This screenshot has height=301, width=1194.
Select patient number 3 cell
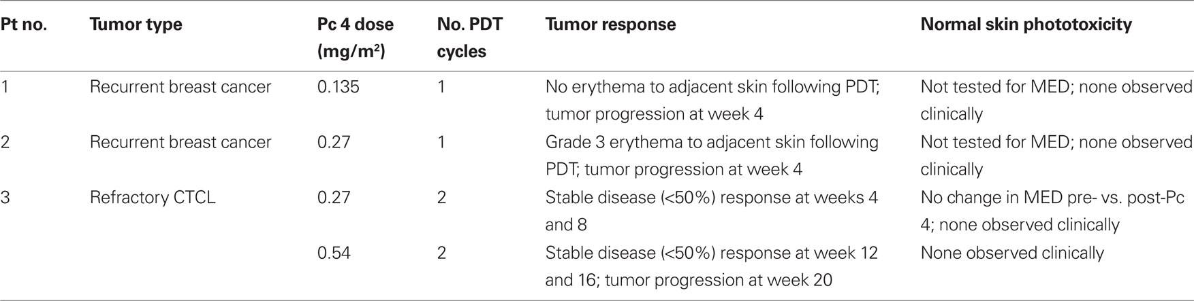click(5, 198)
